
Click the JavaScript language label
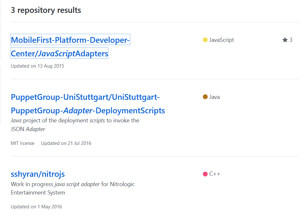tap(222, 40)
